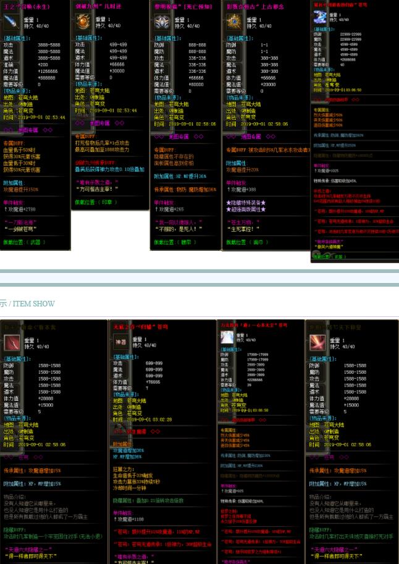
Task: Click the orange seal item icon
Action: point(84,22)
